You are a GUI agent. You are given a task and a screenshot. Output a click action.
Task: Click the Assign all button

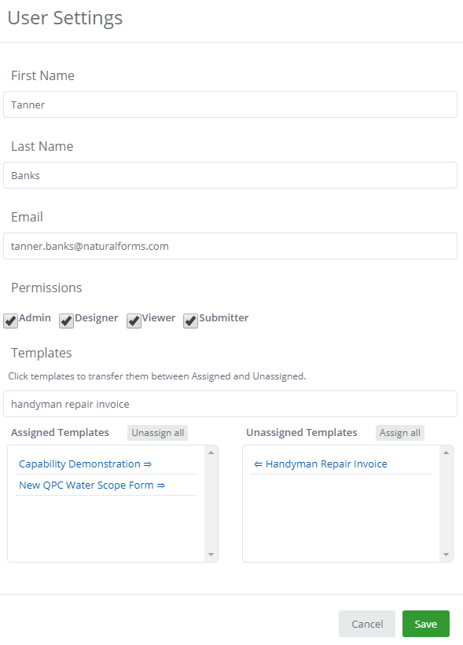coord(399,433)
